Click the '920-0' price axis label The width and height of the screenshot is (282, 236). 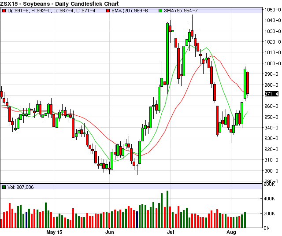pos(271,149)
